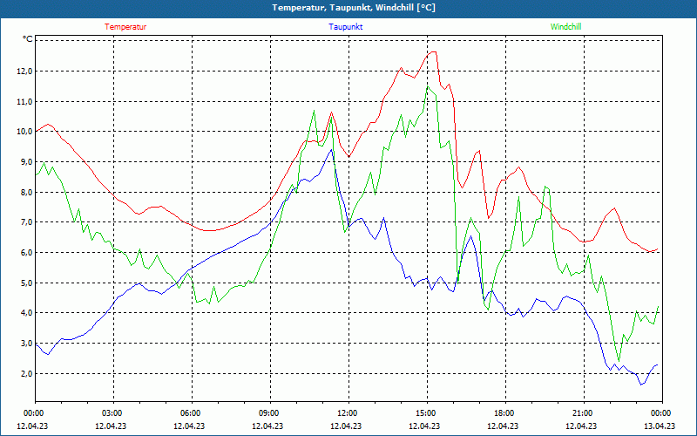The image size is (697, 436).
Task: Click the 2,0 y-axis value
Action: point(26,374)
